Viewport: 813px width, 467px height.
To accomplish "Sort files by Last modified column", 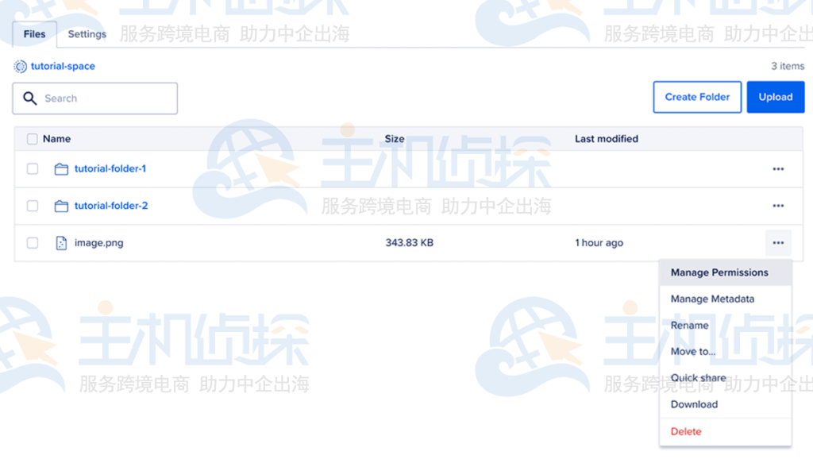I will [606, 138].
